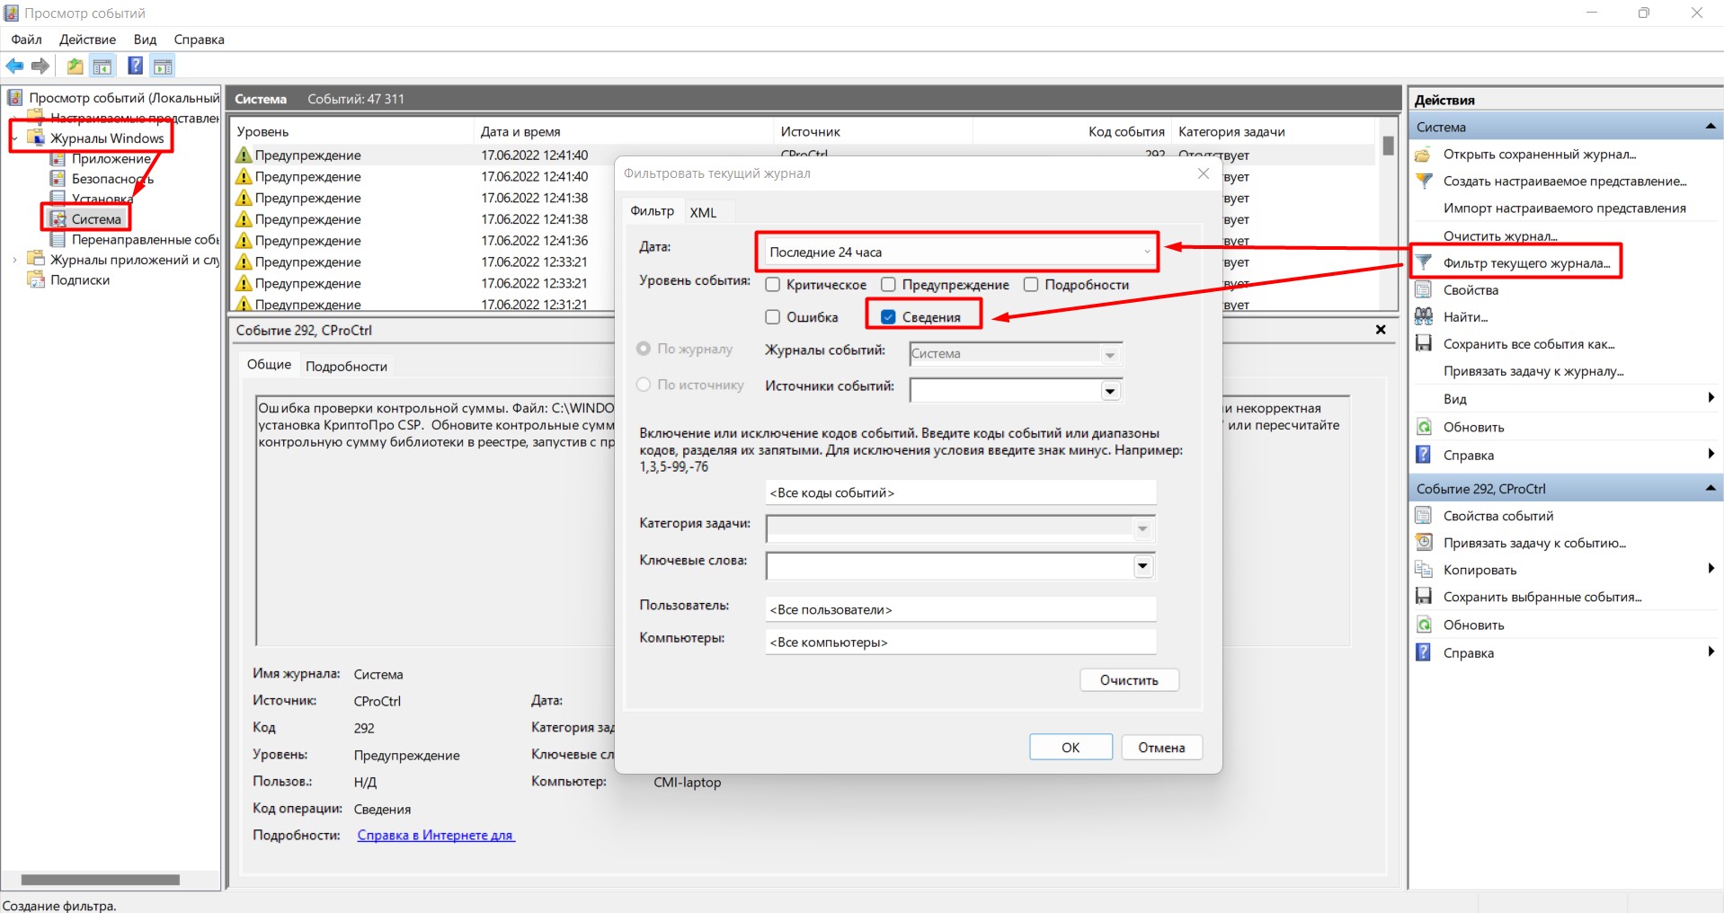Click the Back arrow toolbar icon
This screenshot has width=1724, height=913.
coord(14,66)
